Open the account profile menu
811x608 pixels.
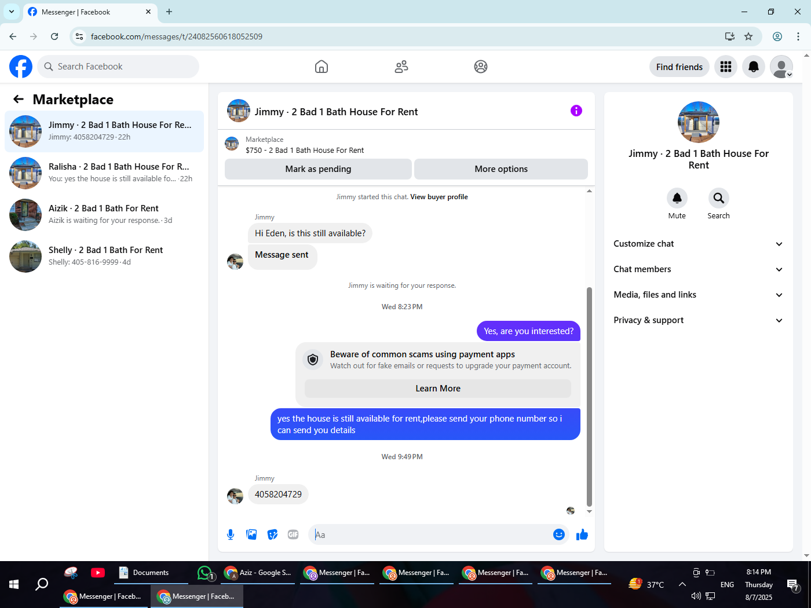pyautogui.click(x=781, y=67)
